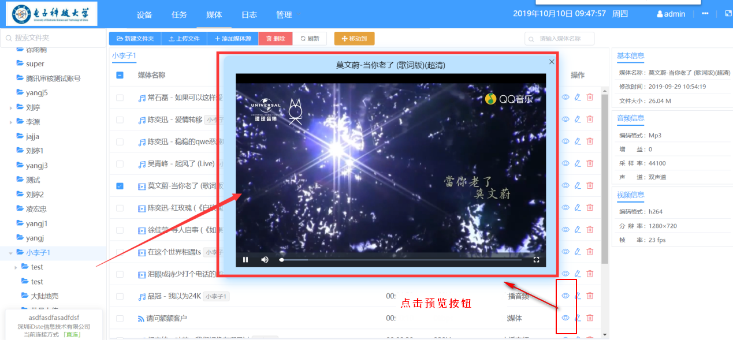This screenshot has height=340, width=733.
Task: Enter fullscreen in the video player
Action: click(536, 260)
